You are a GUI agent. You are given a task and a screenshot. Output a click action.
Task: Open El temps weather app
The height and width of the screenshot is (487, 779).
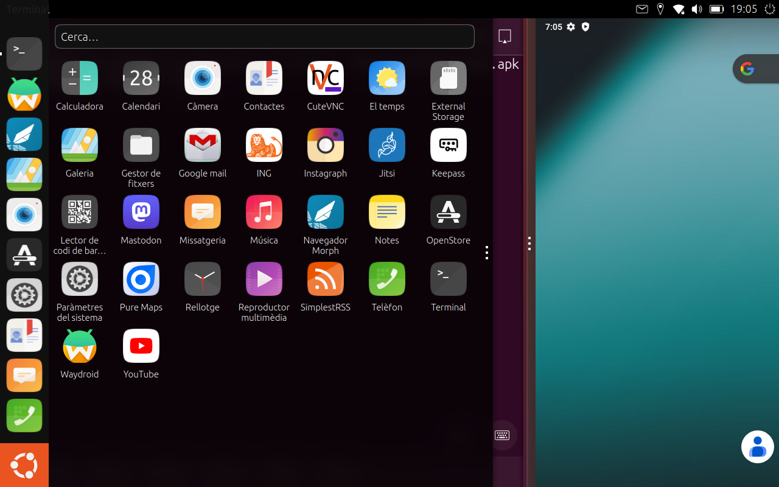click(387, 78)
